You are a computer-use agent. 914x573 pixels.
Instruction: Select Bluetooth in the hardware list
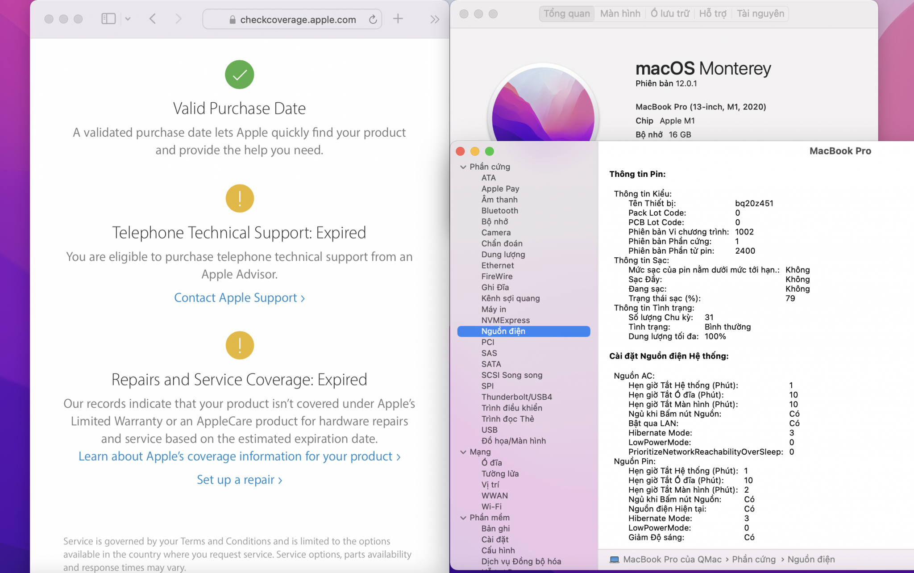499,210
